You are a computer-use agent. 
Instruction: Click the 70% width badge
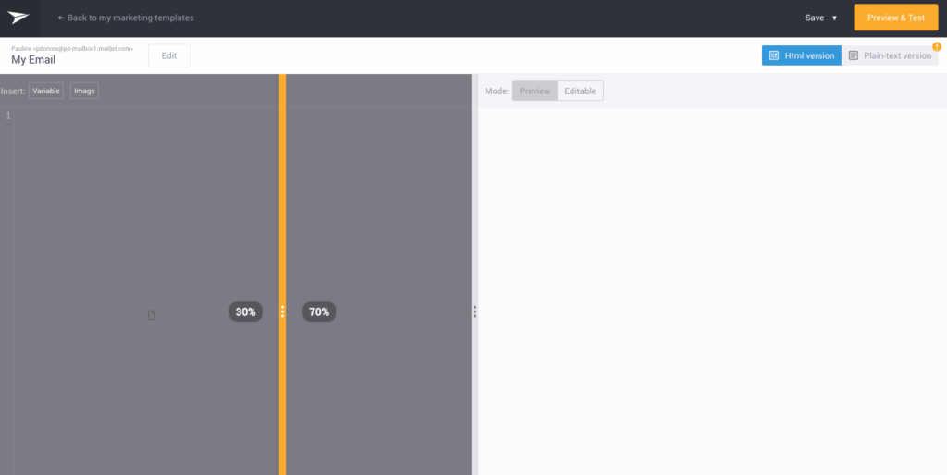319,312
